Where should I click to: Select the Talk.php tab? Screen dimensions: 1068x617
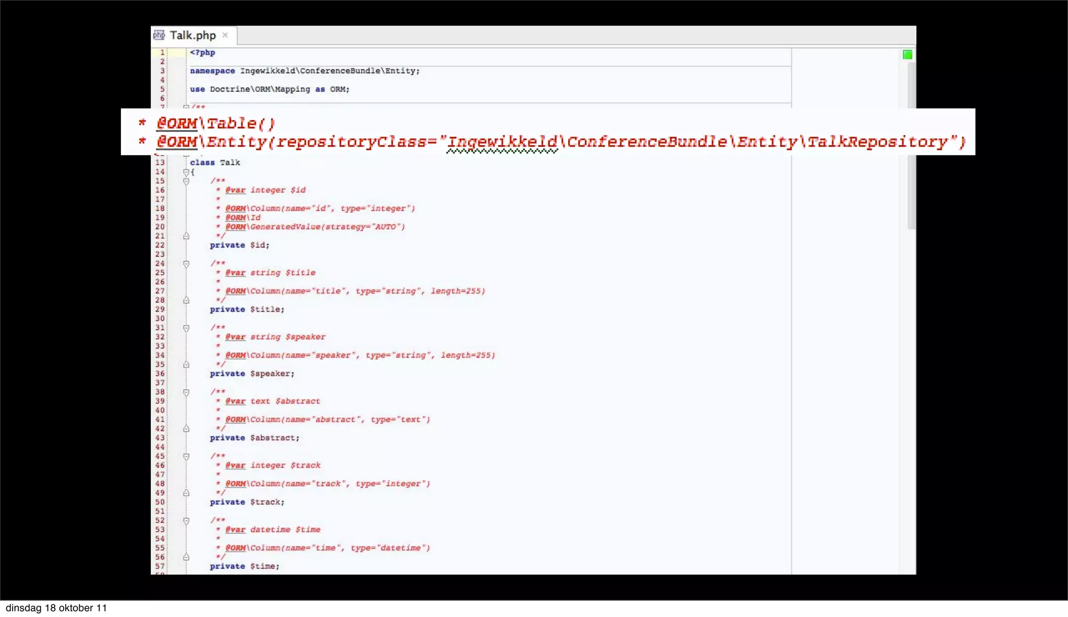tap(192, 35)
